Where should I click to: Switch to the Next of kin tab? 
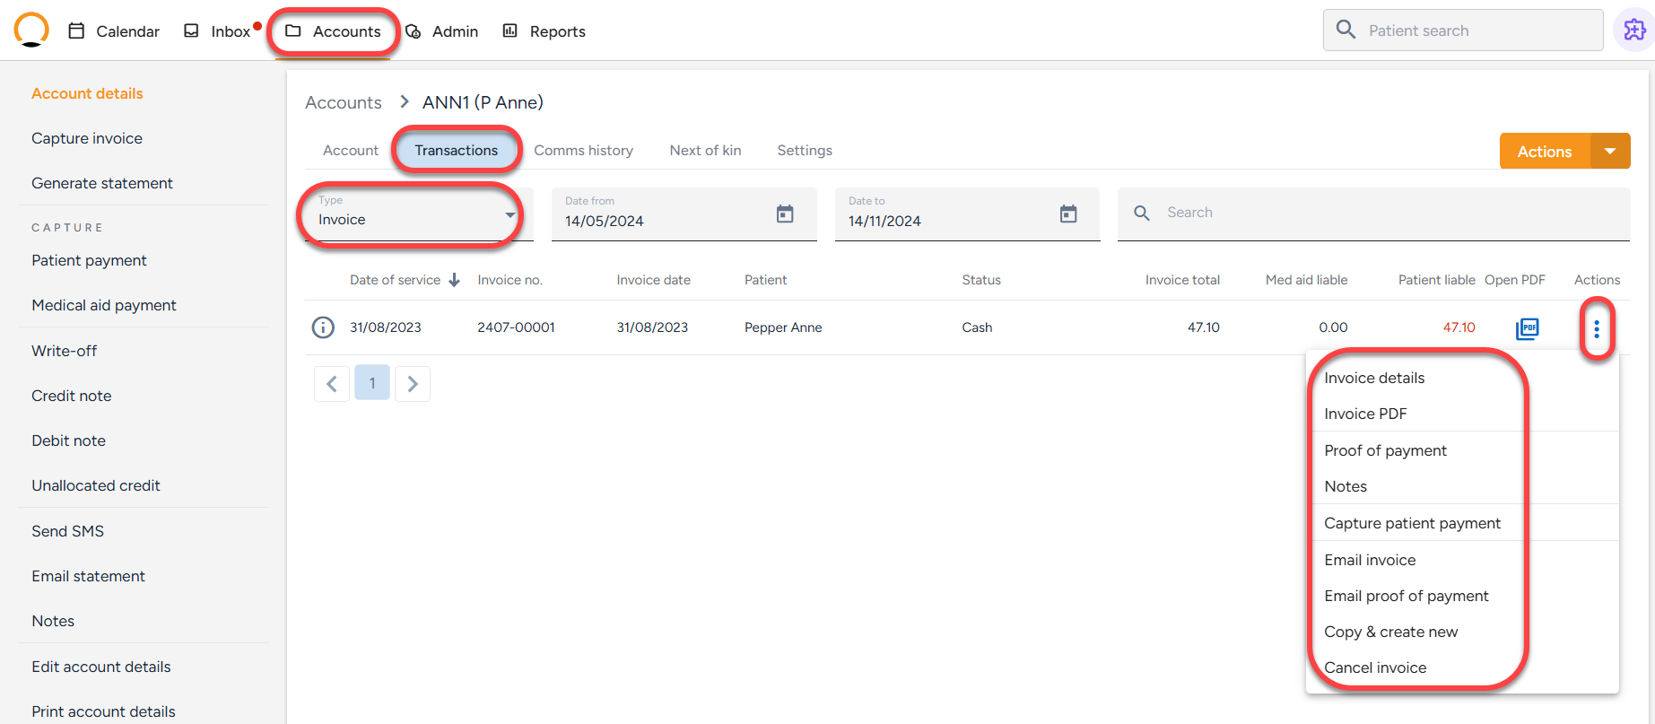(x=705, y=151)
